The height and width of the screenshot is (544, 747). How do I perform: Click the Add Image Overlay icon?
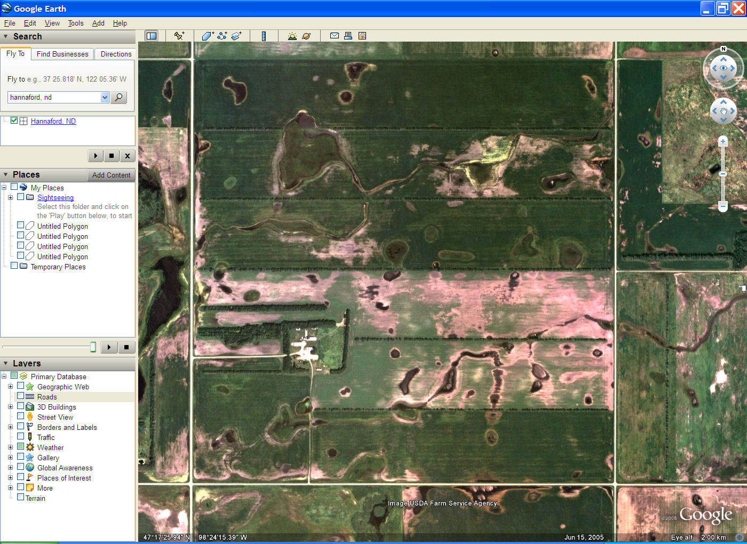click(x=236, y=36)
